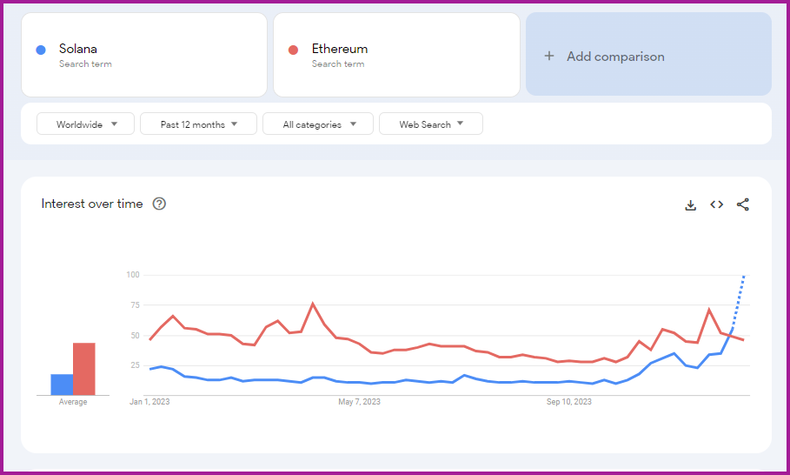Edit the Ethereum search term
790x475 pixels.
tap(340, 49)
